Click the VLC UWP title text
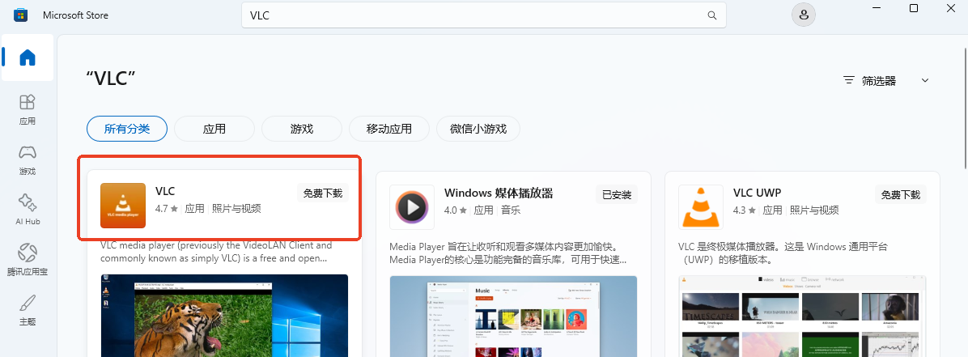Viewport: 968px width, 357px height. tap(758, 193)
